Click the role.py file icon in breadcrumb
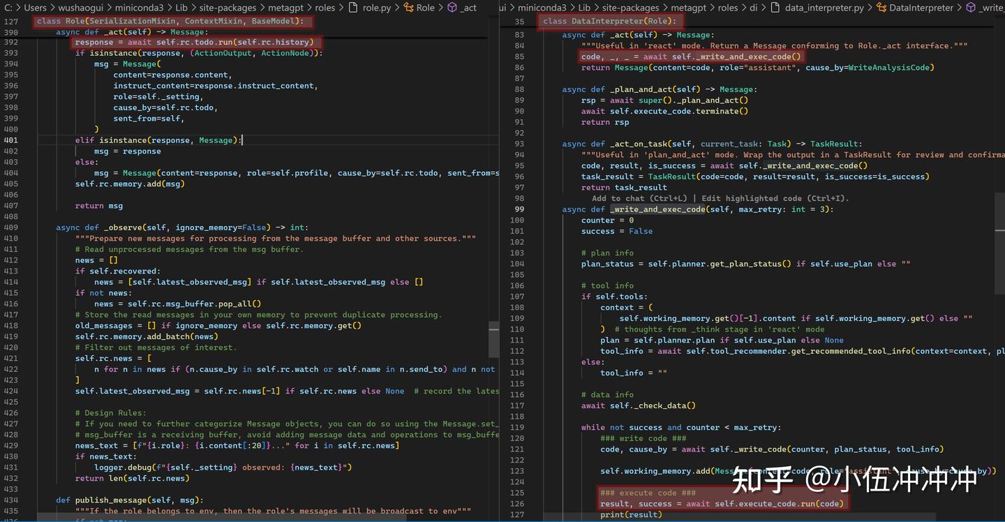Viewport: 1005px width, 522px height. tap(352, 8)
